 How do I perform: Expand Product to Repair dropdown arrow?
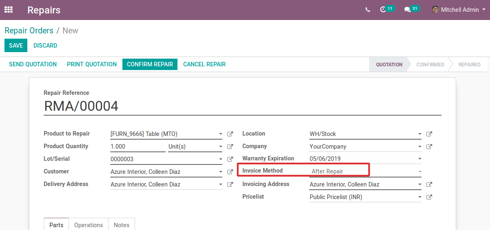coord(221,134)
